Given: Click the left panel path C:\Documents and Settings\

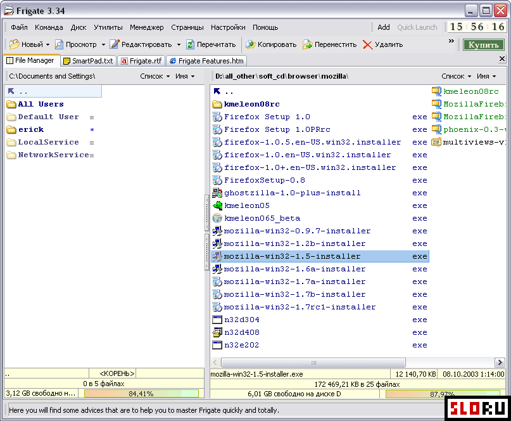Looking at the screenshot, I should coord(52,76).
